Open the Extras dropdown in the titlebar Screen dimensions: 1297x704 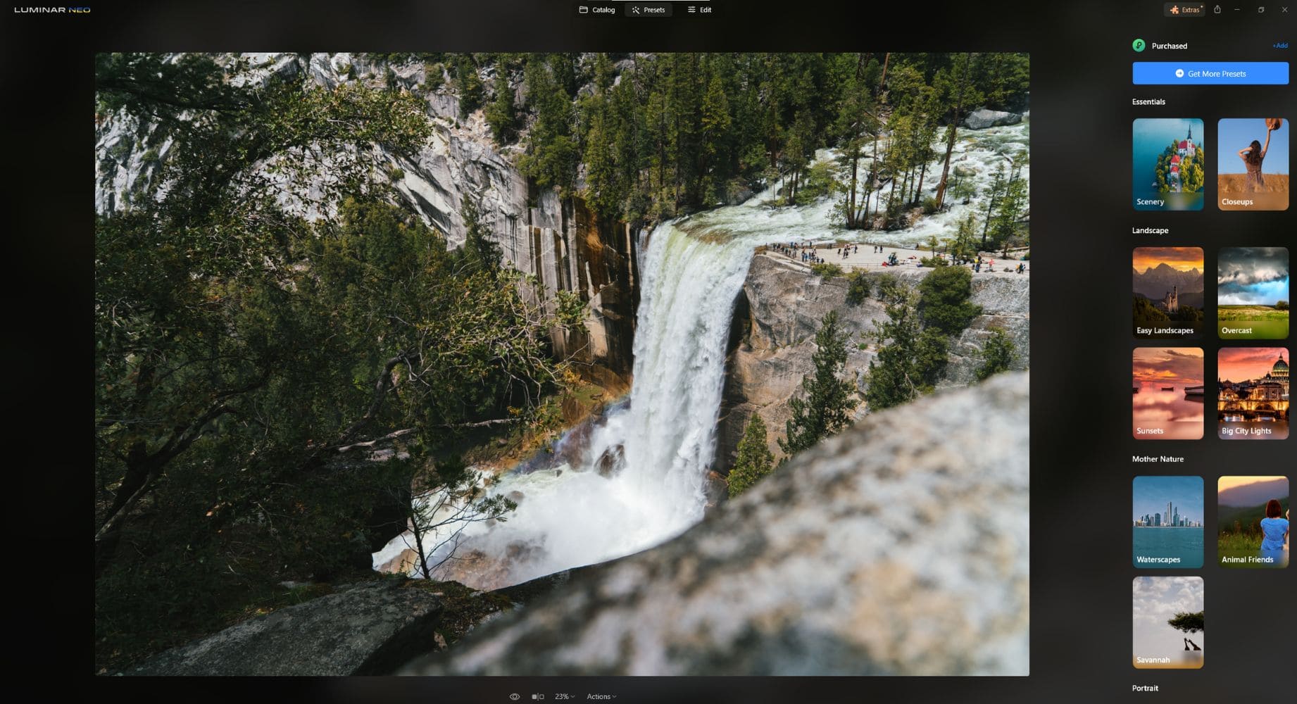[x=1185, y=10]
